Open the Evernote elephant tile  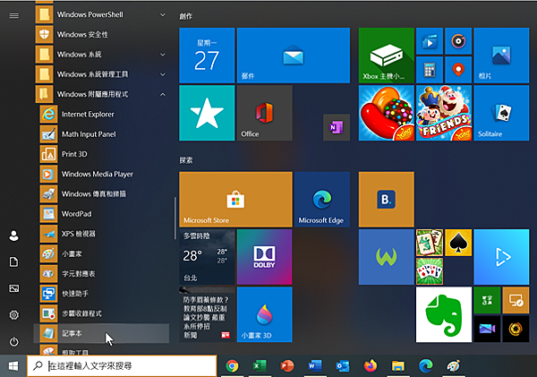(444, 314)
